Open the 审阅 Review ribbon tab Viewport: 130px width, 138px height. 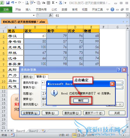(75, 9)
